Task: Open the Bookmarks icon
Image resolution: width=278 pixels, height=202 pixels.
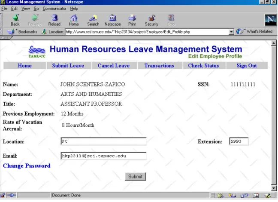Action: 12,32
